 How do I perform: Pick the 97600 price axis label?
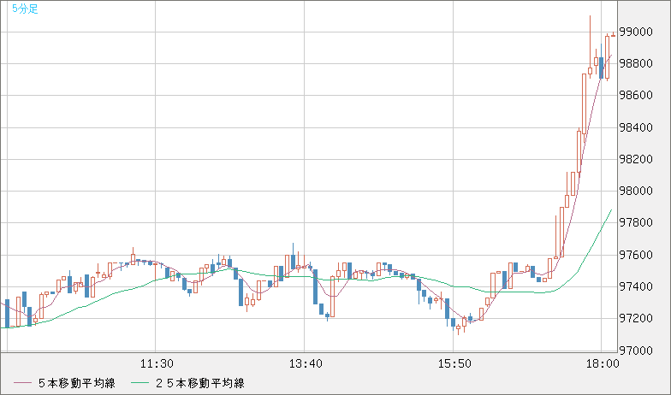click(636, 255)
